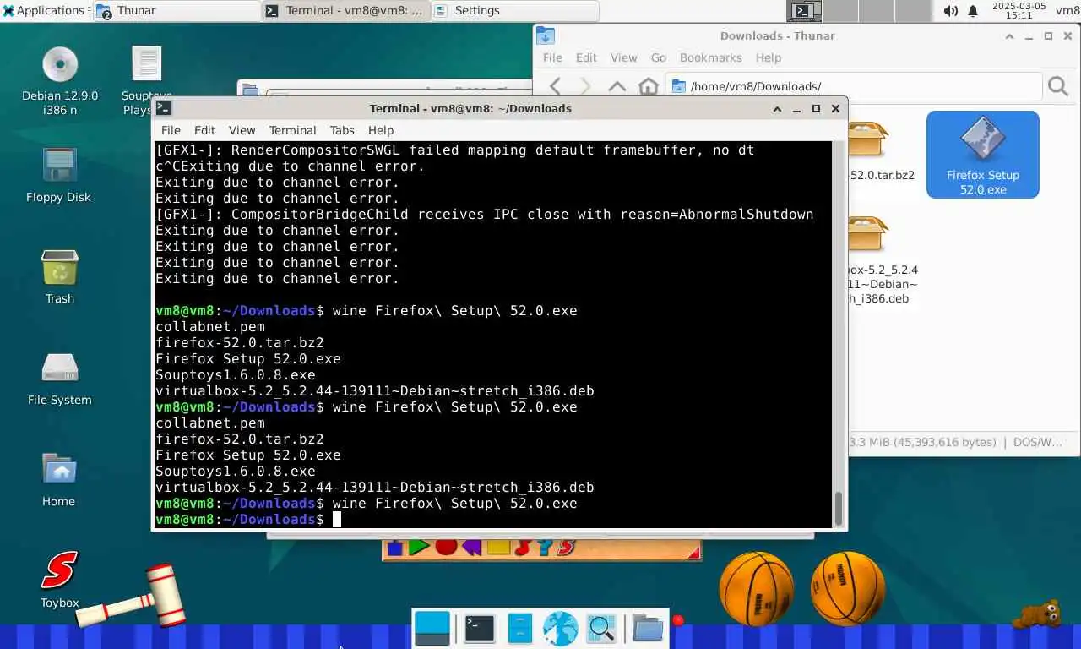Image resolution: width=1081 pixels, height=649 pixels.
Task: Click the date and time clock
Action: click(x=1019, y=10)
